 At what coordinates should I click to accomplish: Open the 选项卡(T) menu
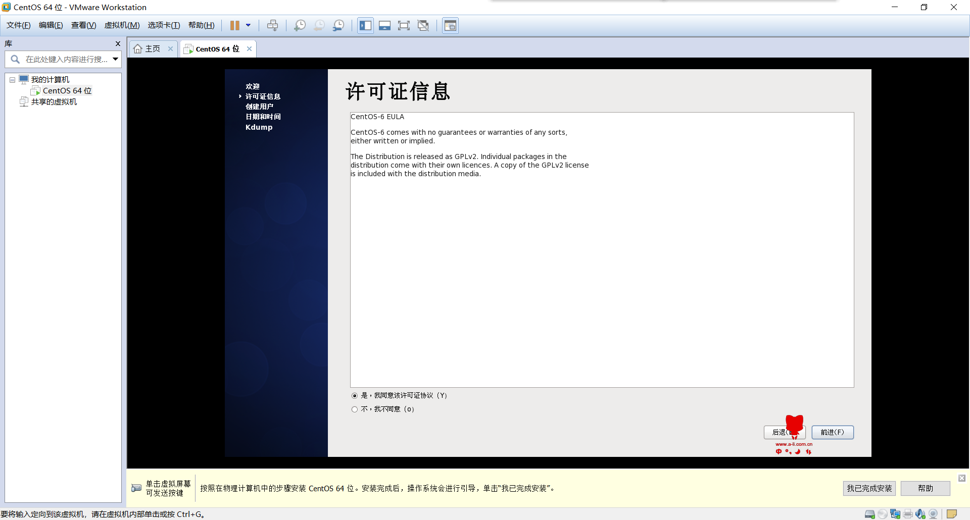(164, 25)
